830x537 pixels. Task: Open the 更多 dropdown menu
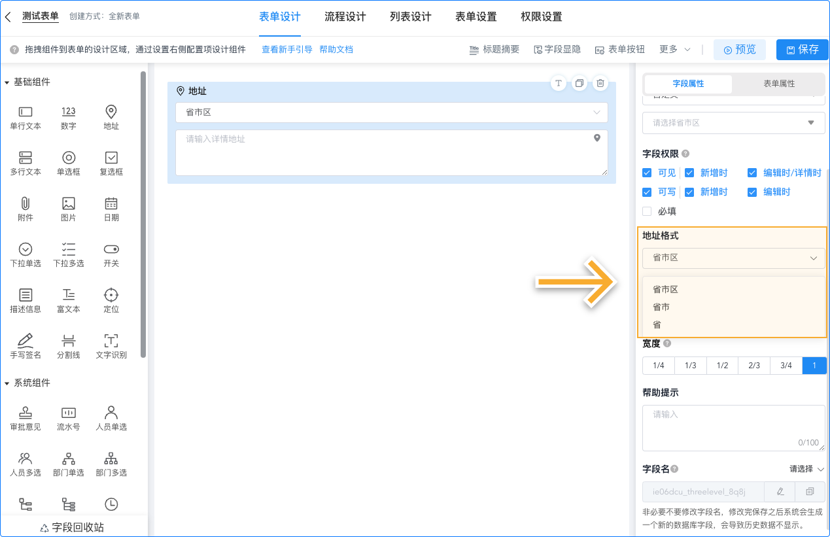click(x=675, y=49)
